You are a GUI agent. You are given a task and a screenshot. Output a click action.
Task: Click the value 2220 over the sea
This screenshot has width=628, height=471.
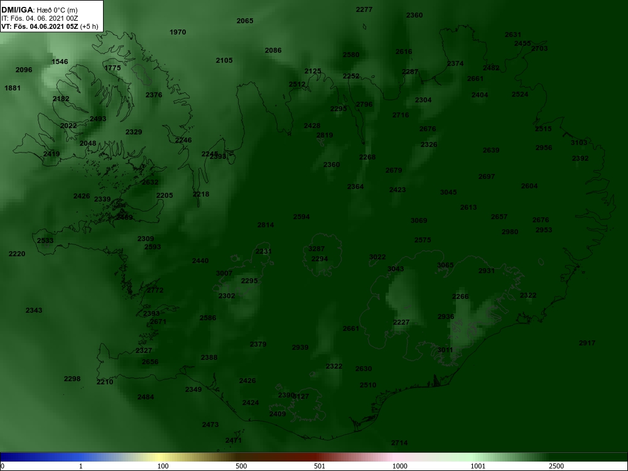(x=17, y=254)
